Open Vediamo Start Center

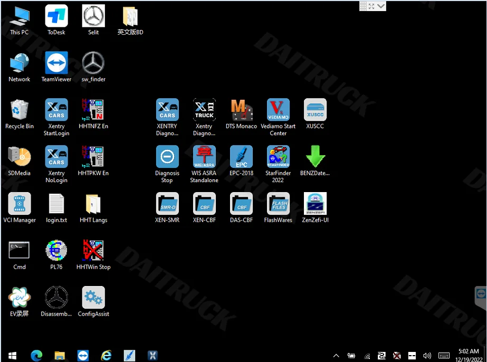(278, 117)
